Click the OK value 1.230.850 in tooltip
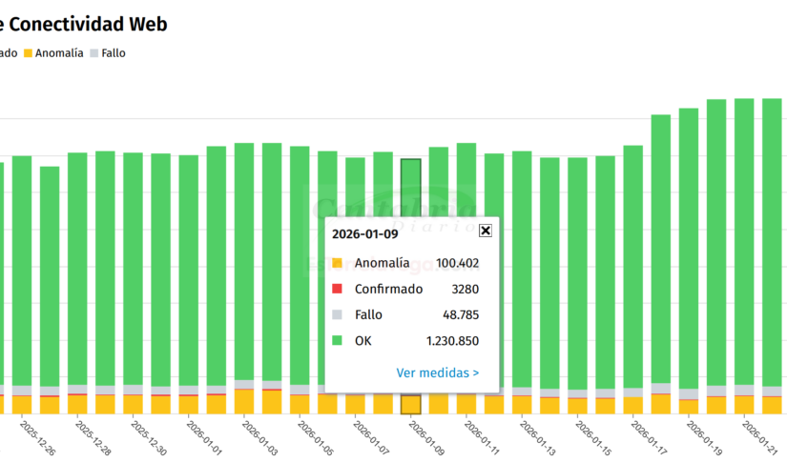This screenshot has height=462, width=787. [452, 341]
